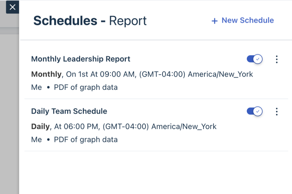
Task: Turn off the Daily Team Schedule toggle
Action: point(254,111)
